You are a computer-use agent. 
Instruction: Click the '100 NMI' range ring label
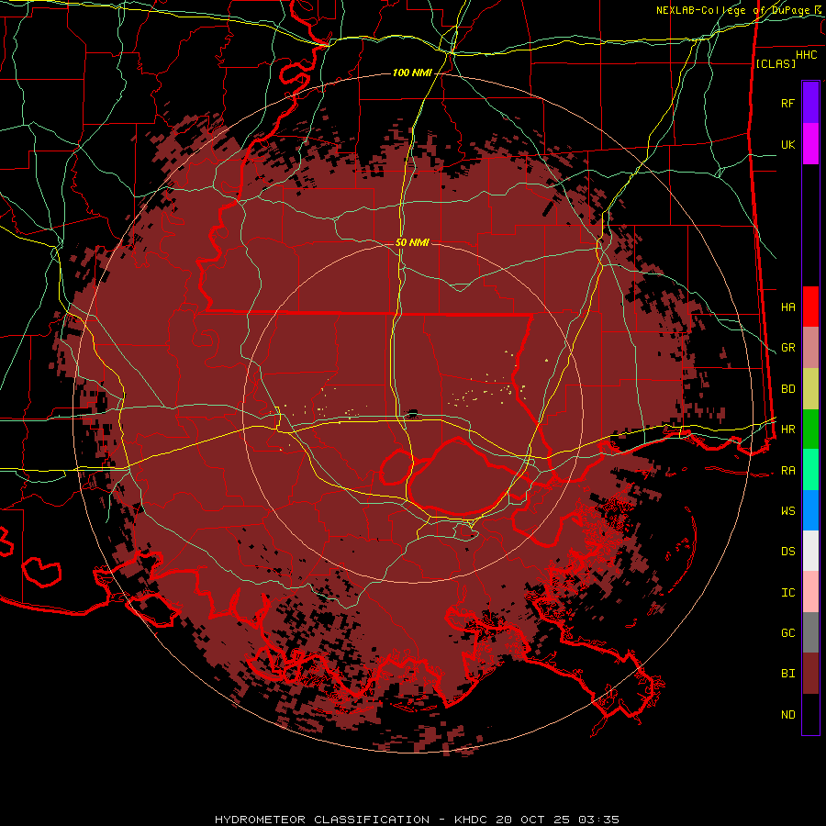pyautogui.click(x=412, y=73)
